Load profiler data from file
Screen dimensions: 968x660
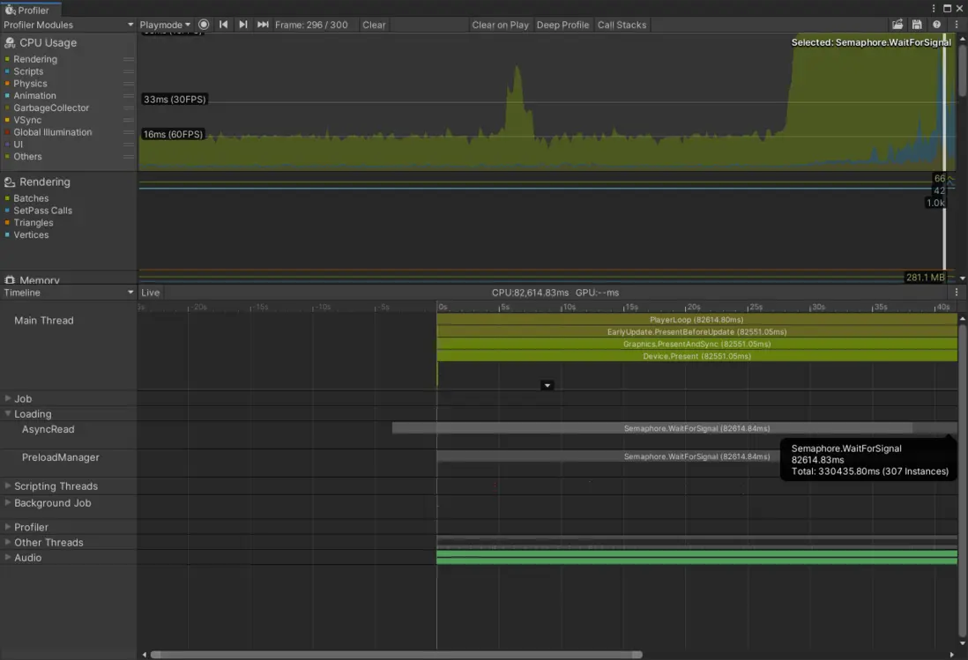[x=897, y=25]
